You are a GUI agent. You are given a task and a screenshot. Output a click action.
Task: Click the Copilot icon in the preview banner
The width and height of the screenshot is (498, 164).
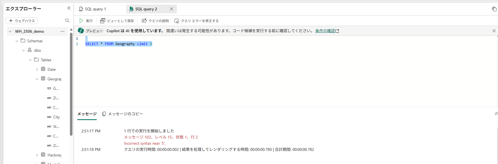(x=81, y=31)
